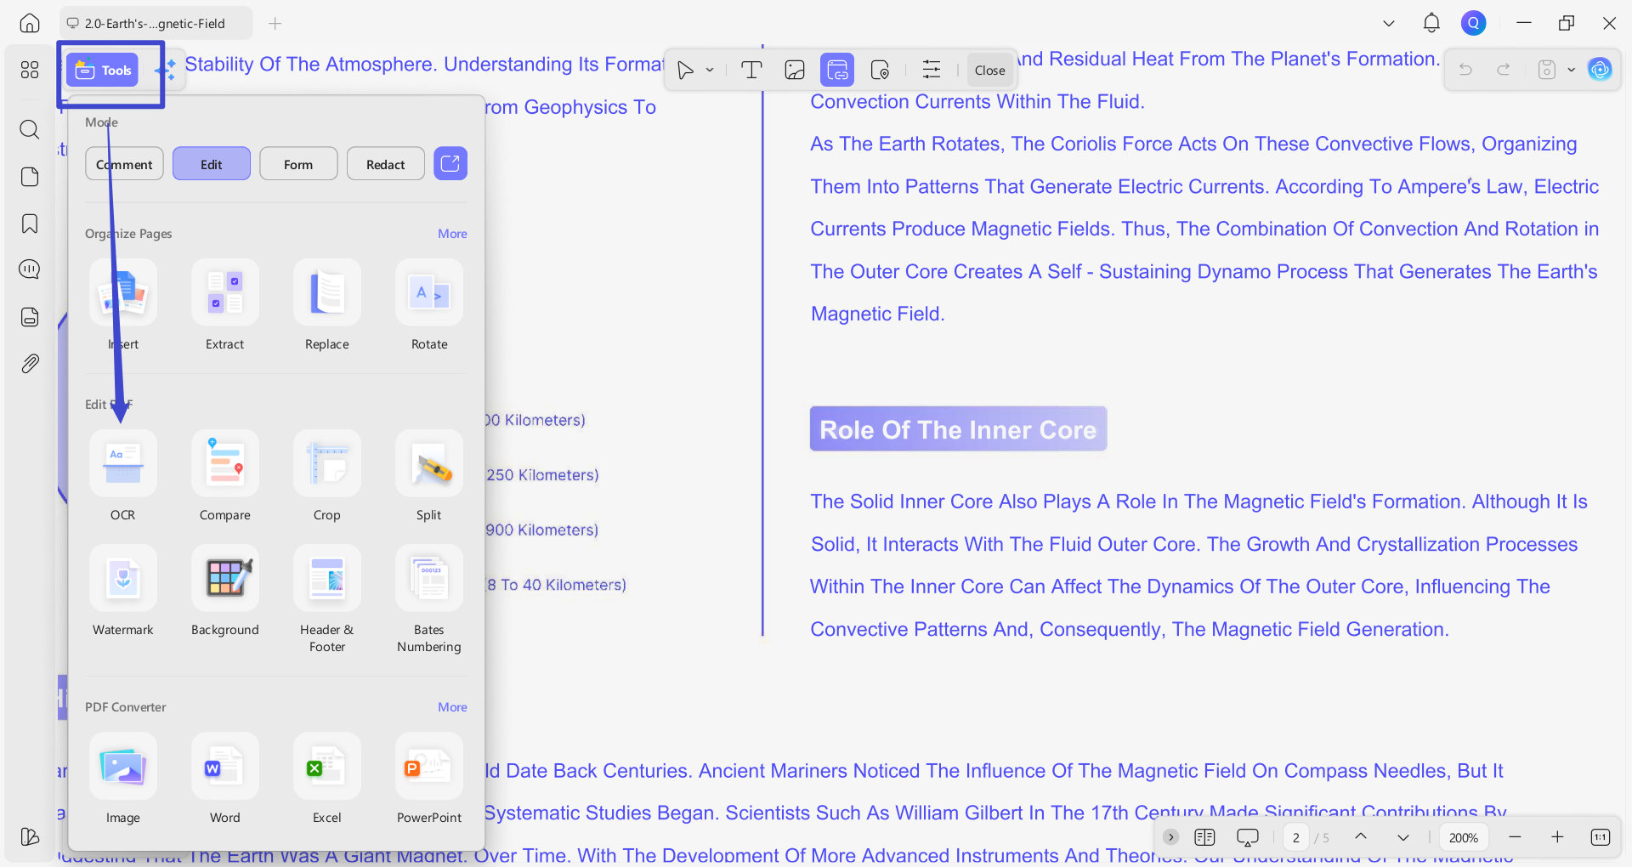
Task: Open the Attachments paperclip icon
Action: click(x=30, y=364)
